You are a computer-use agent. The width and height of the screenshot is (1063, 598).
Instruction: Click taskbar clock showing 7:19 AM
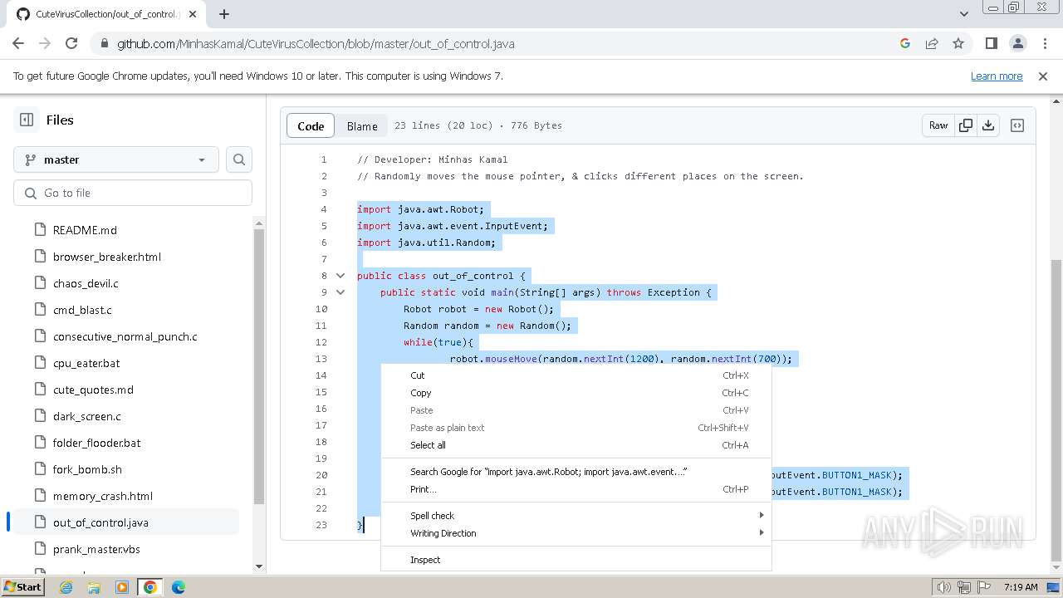point(1021,587)
